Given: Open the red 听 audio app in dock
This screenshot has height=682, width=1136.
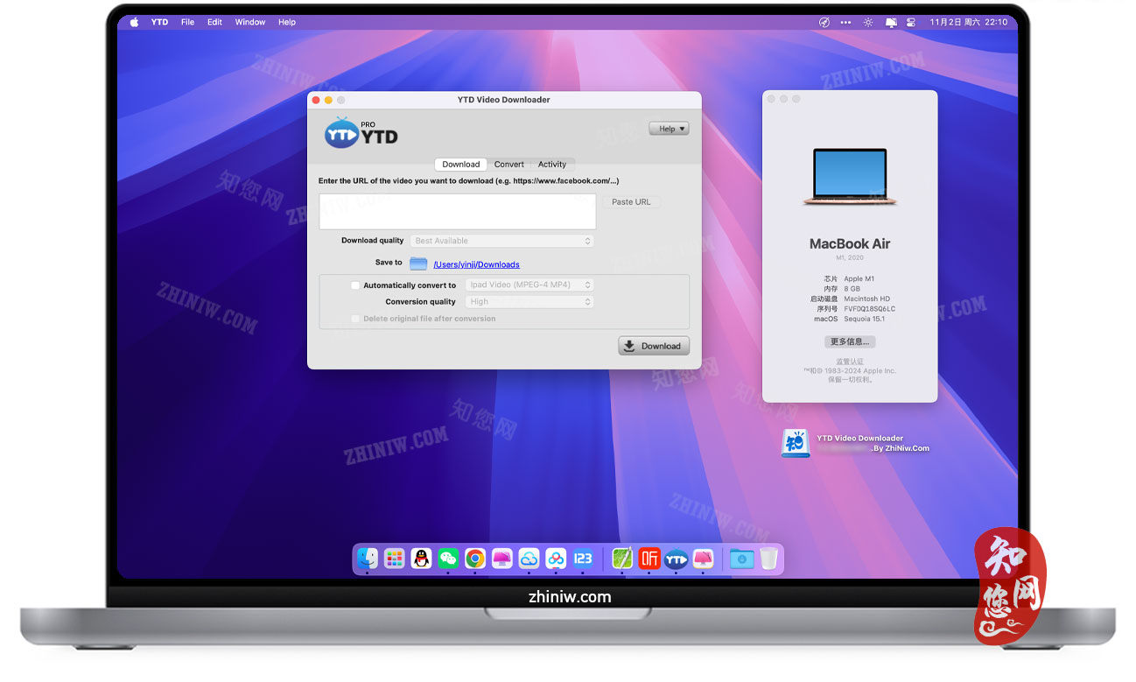Looking at the screenshot, I should [x=649, y=559].
